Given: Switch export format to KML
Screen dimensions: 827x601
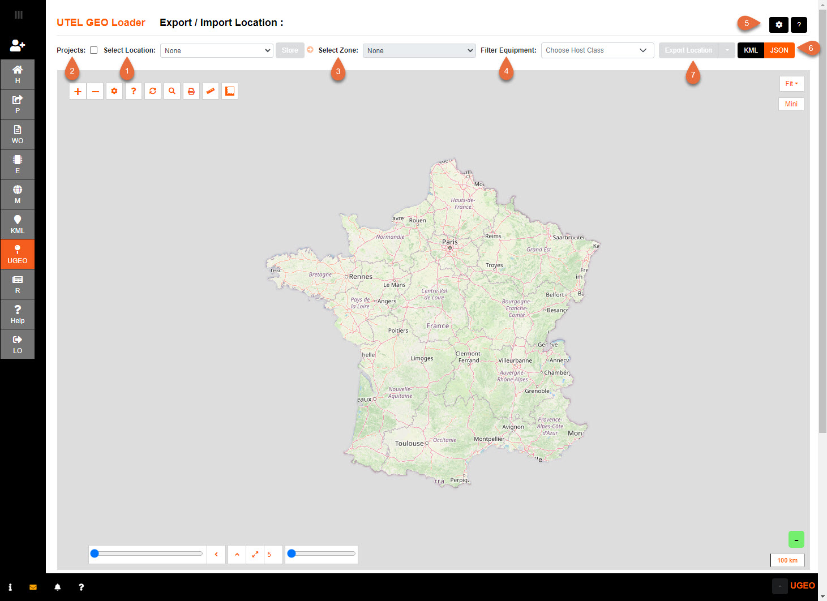Looking at the screenshot, I should point(751,50).
